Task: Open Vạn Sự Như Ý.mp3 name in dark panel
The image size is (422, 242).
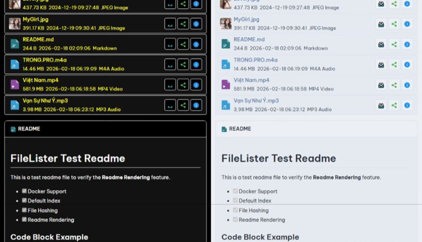Action: point(45,100)
